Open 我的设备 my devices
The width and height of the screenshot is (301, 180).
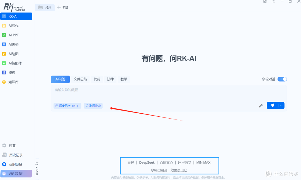[x=16, y=164]
